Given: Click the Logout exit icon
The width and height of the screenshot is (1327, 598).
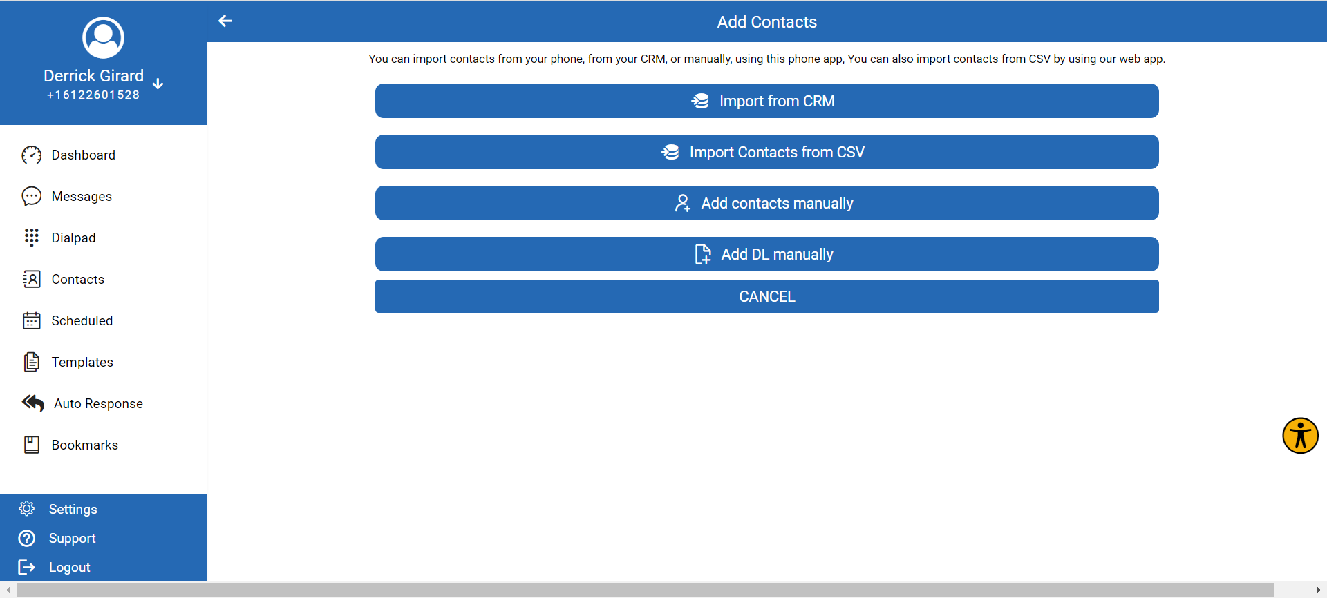Looking at the screenshot, I should [x=27, y=567].
